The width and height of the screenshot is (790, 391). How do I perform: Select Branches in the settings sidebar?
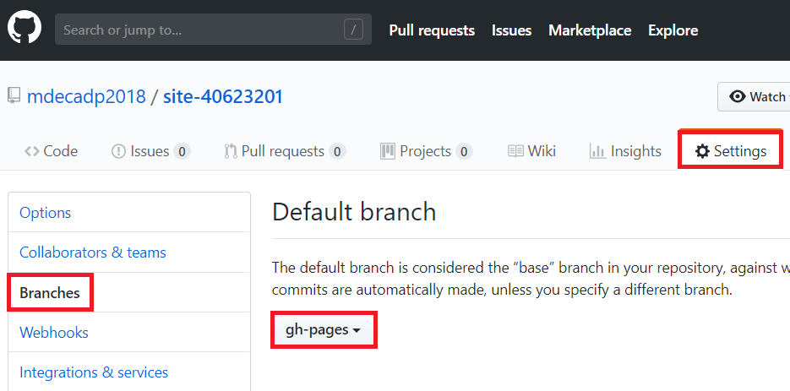pos(129,292)
